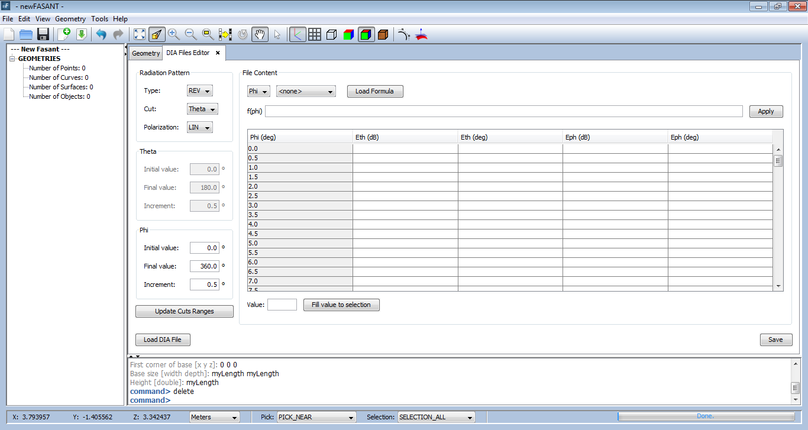Open the Selection mode dropdown

436,417
